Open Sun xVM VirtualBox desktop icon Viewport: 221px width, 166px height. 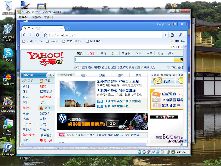coord(8,33)
